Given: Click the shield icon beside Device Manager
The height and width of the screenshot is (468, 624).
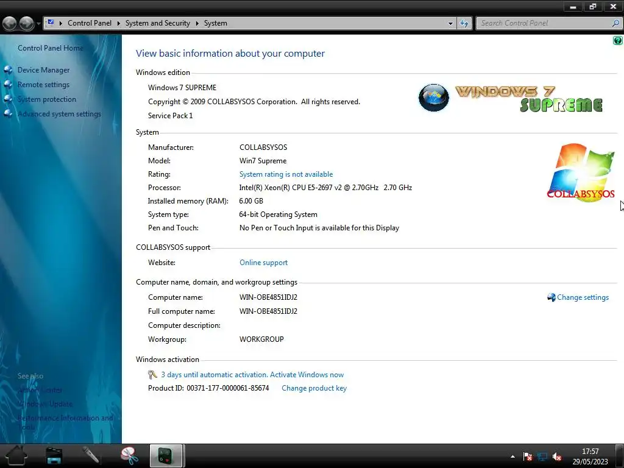Looking at the screenshot, I should pos(9,70).
